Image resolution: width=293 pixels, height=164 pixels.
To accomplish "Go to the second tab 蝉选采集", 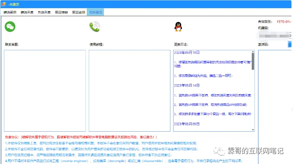I will [27, 12].
